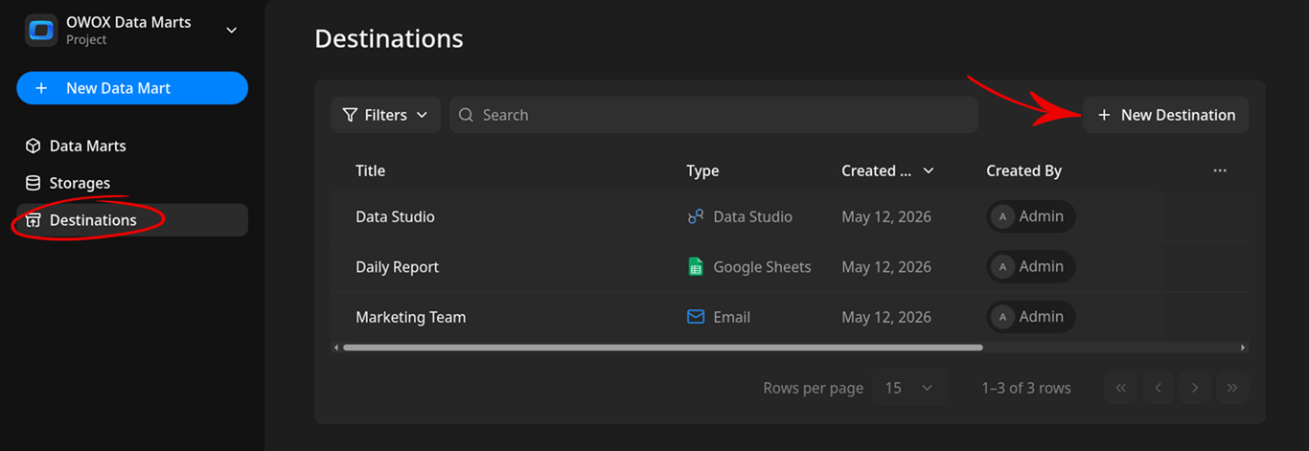Viewport: 1309px width, 451px height.
Task: Expand the OWOX Data Marts project switcher chevron
Action: 231,31
